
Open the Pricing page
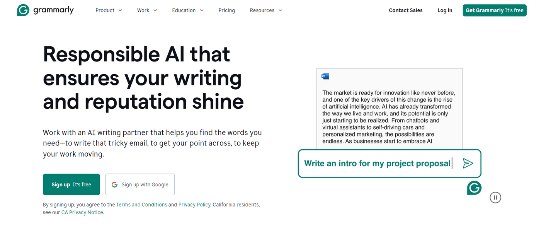click(226, 10)
